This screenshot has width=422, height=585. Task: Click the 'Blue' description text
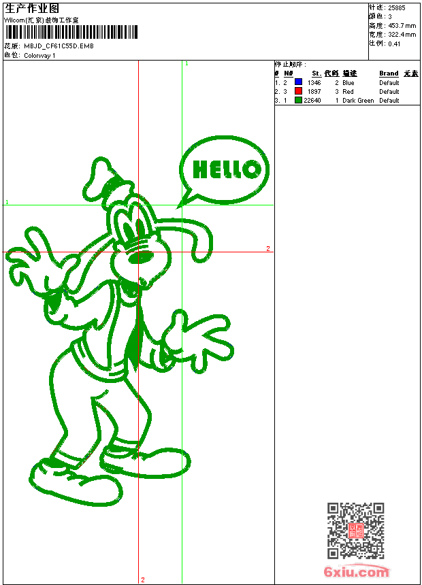(x=348, y=82)
